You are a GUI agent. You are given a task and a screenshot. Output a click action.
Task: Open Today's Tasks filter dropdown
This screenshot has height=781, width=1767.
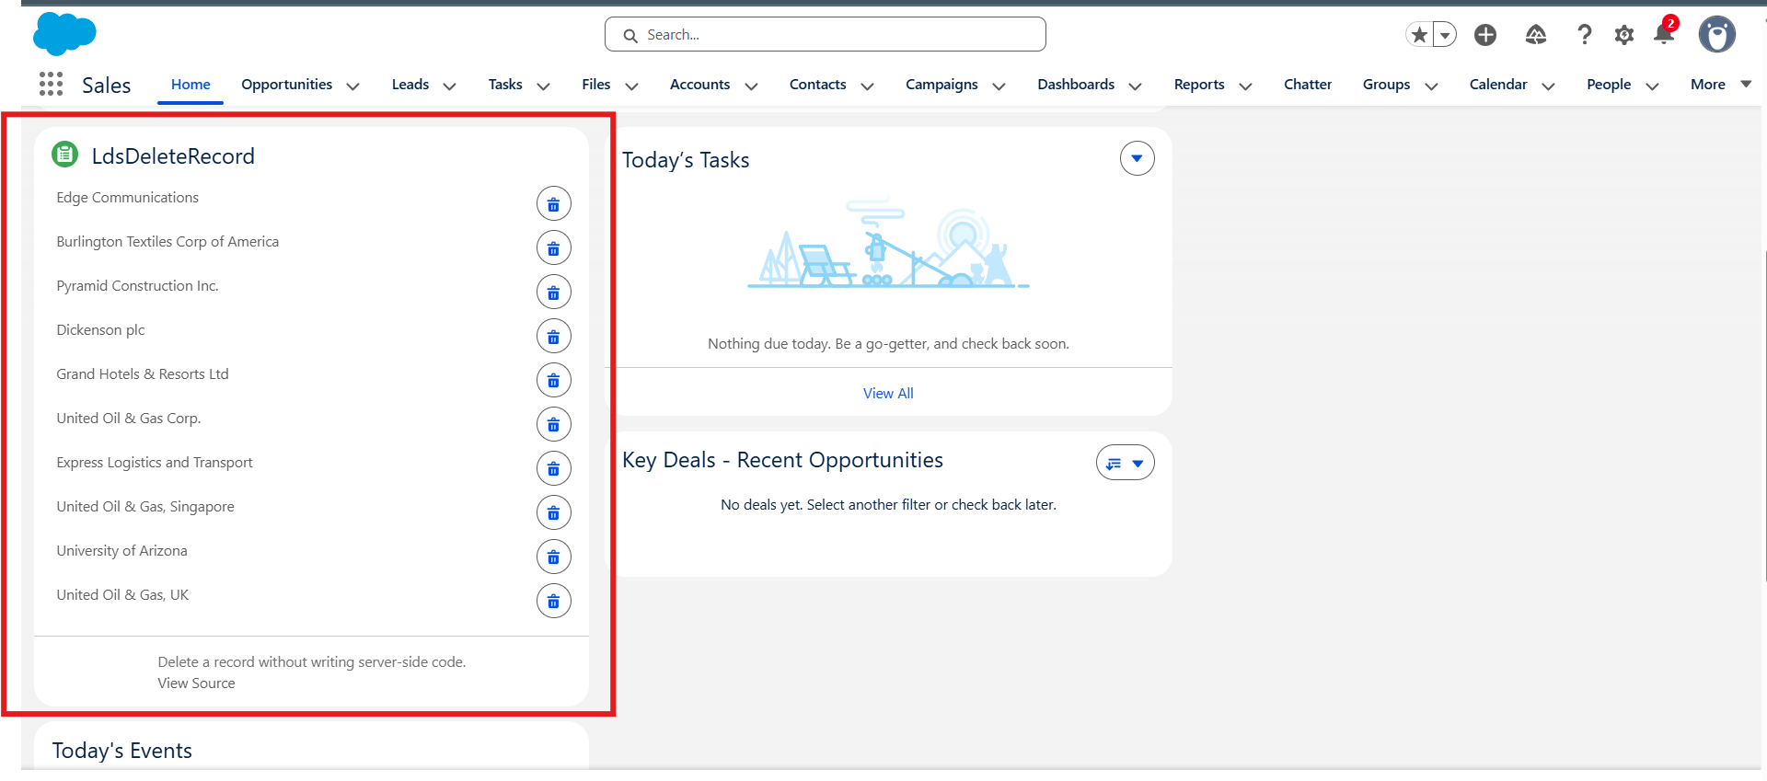1137,158
